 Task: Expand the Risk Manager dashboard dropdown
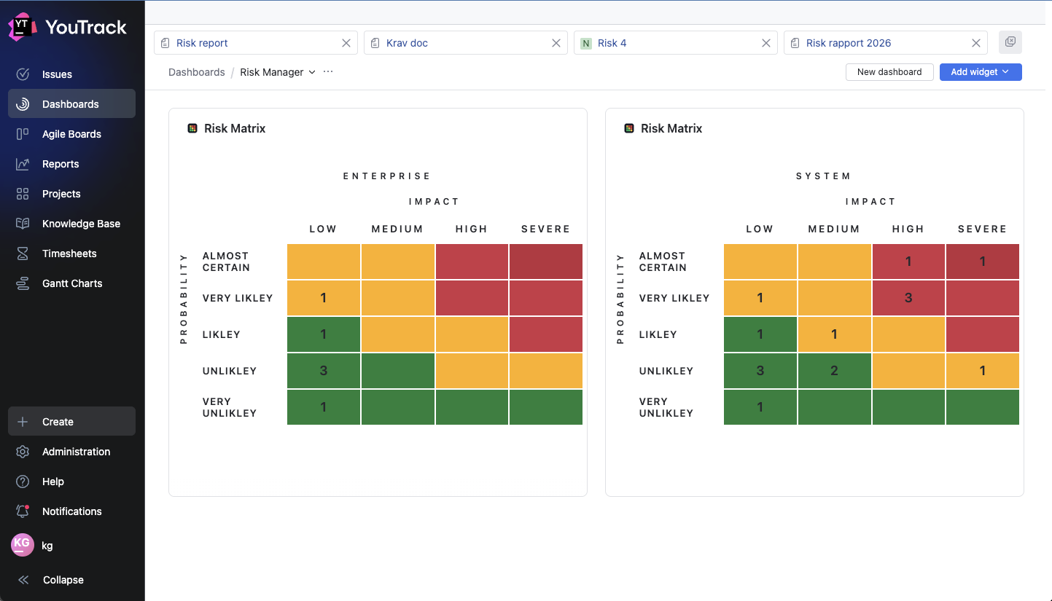point(312,72)
